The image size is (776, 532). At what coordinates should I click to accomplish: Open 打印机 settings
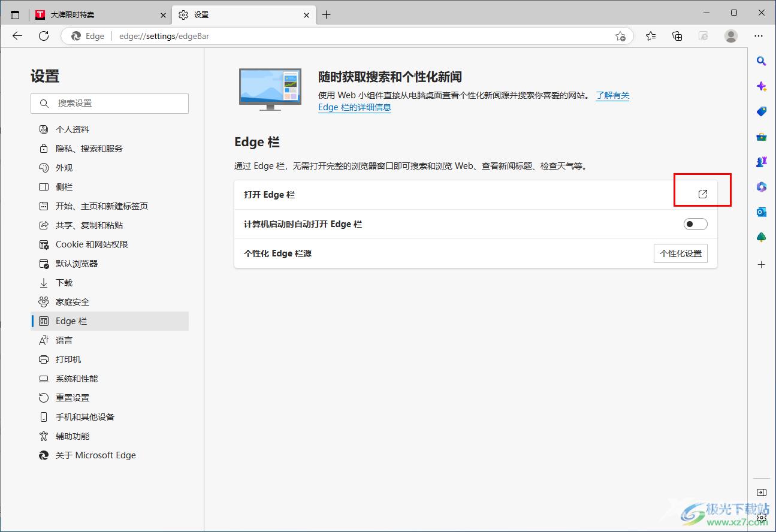pos(110,359)
